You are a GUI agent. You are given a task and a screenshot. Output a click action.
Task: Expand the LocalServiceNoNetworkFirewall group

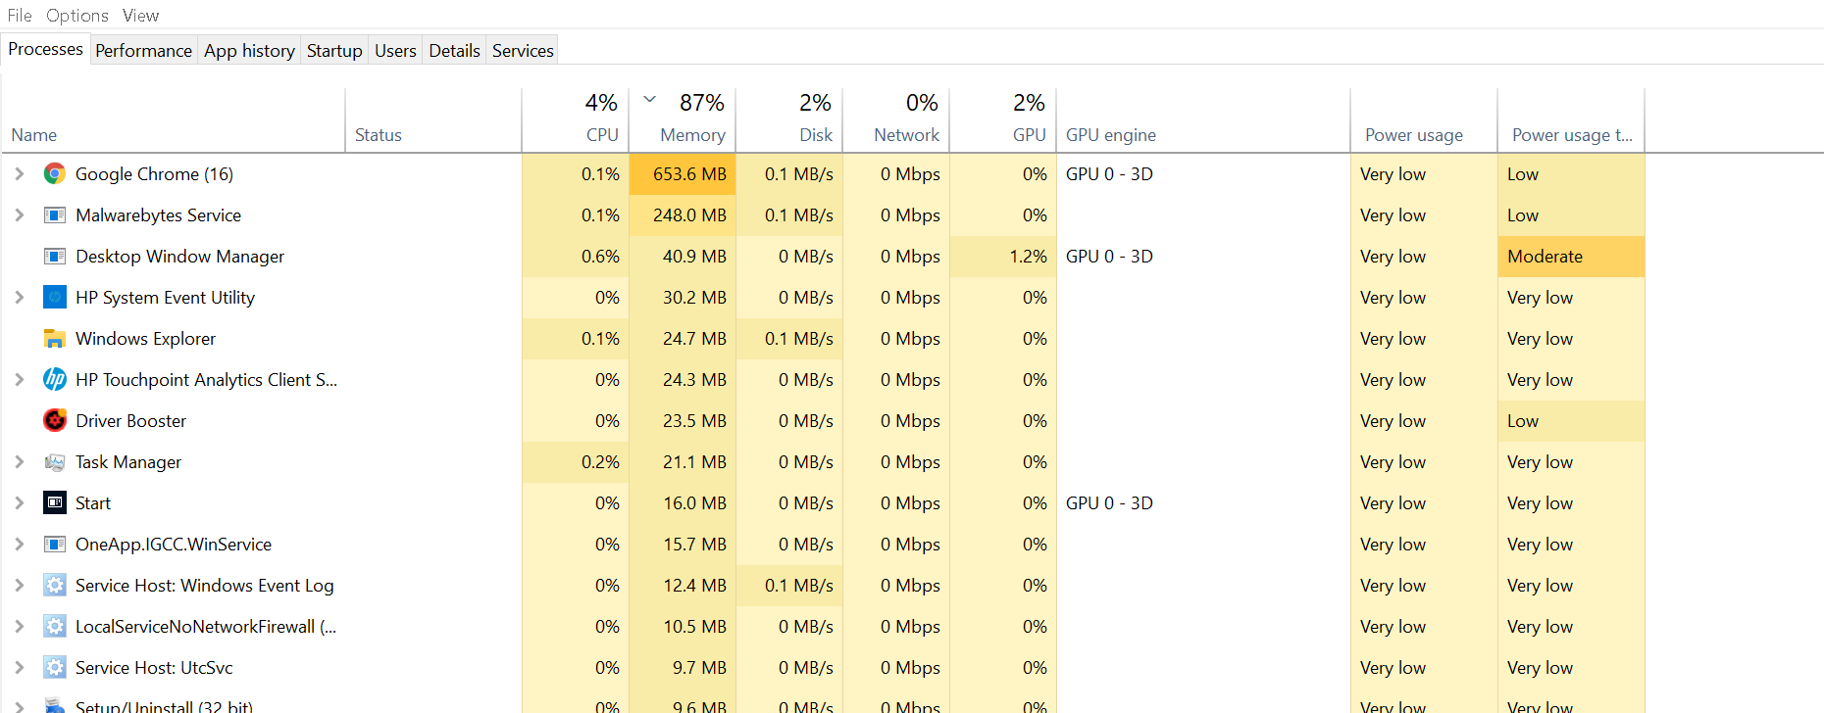click(x=19, y=627)
